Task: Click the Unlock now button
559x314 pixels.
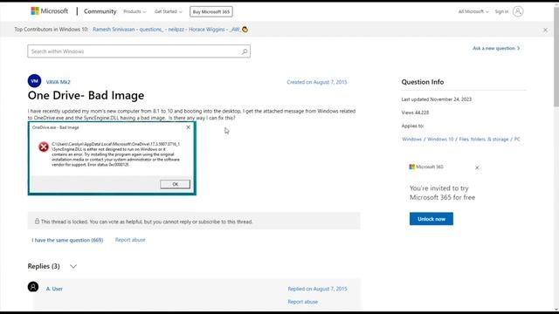Action: coord(431,219)
